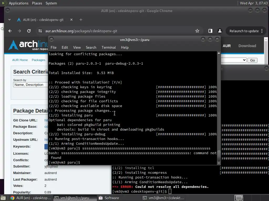Open the terminal File menu
Viewport: 269px width, 201px height.
[54, 48]
